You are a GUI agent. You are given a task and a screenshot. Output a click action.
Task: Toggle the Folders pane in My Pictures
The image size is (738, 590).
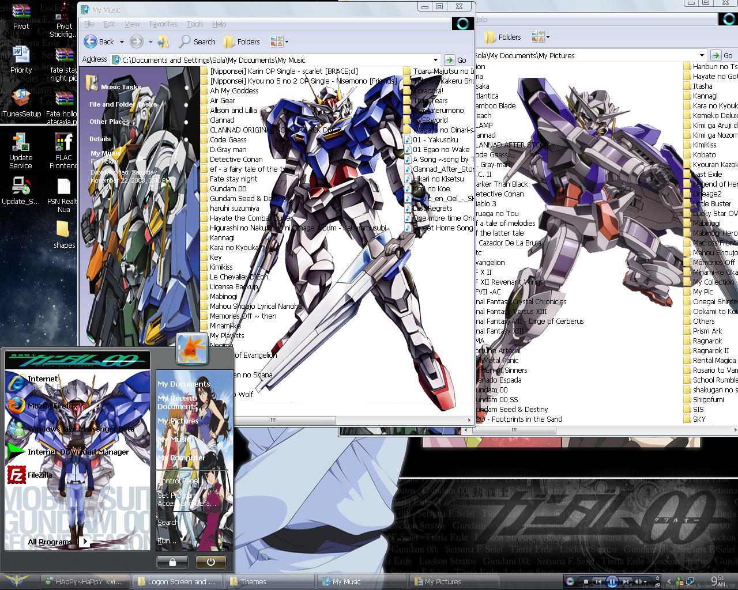[x=503, y=37]
